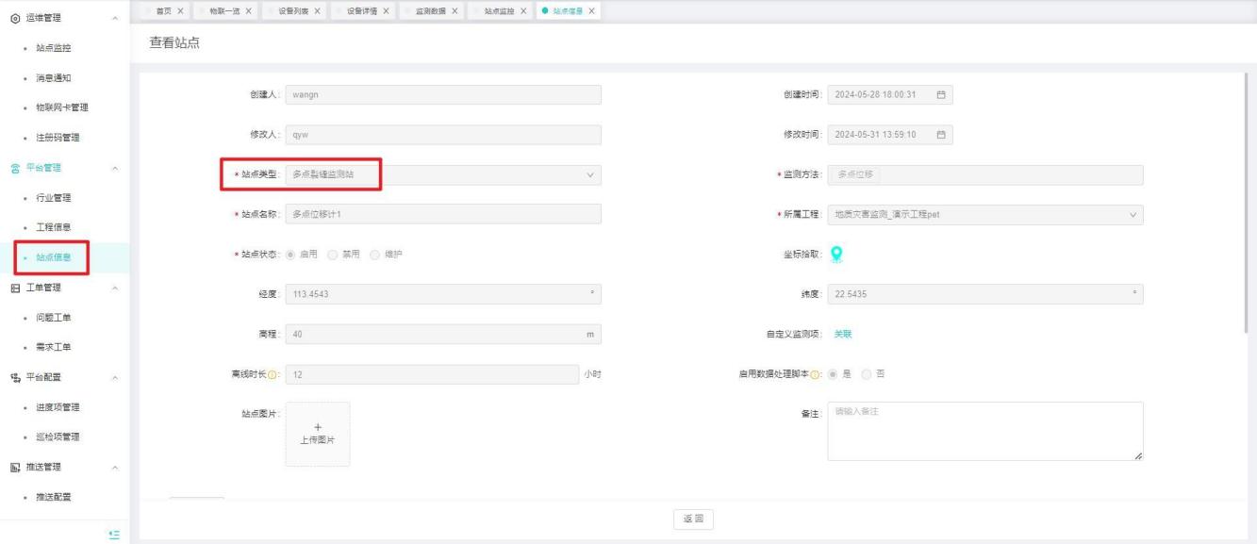Open 工程信息 in the sidebar menu
The image size is (1257, 544).
[x=54, y=227]
